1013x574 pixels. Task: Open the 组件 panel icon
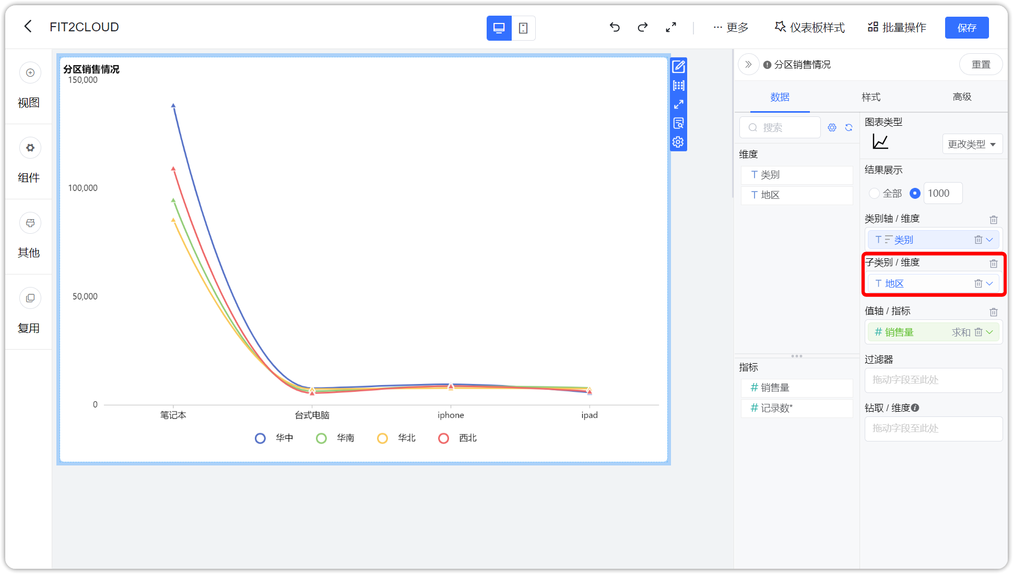click(x=30, y=148)
